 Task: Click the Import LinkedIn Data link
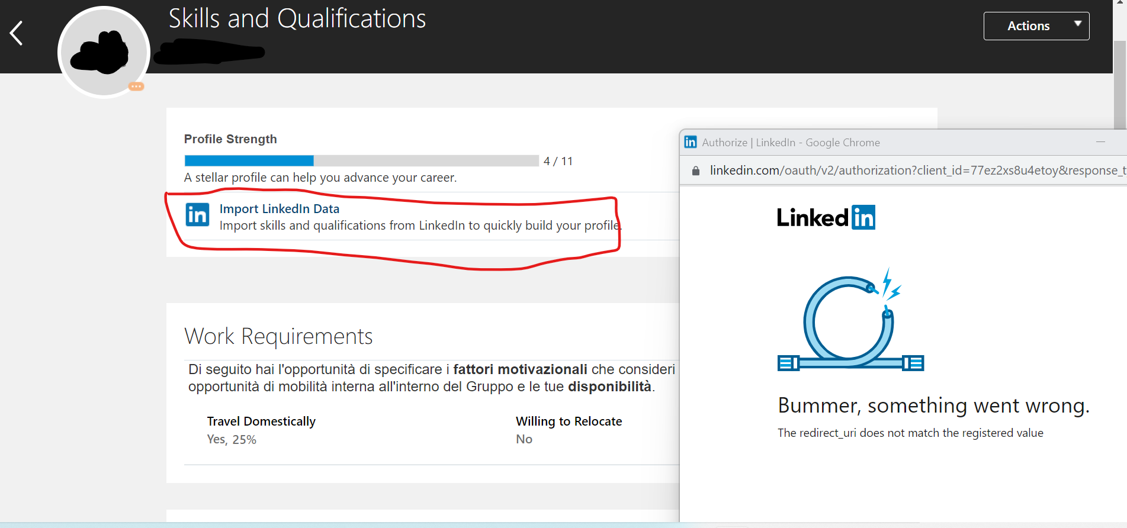click(x=280, y=209)
